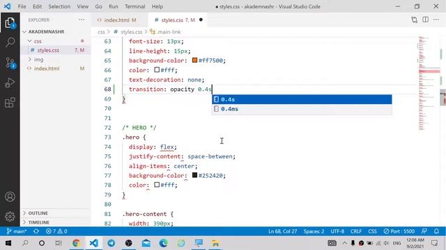Change indentation via Spaces: 2
Screen dimensions: 446x250
(x=314, y=231)
